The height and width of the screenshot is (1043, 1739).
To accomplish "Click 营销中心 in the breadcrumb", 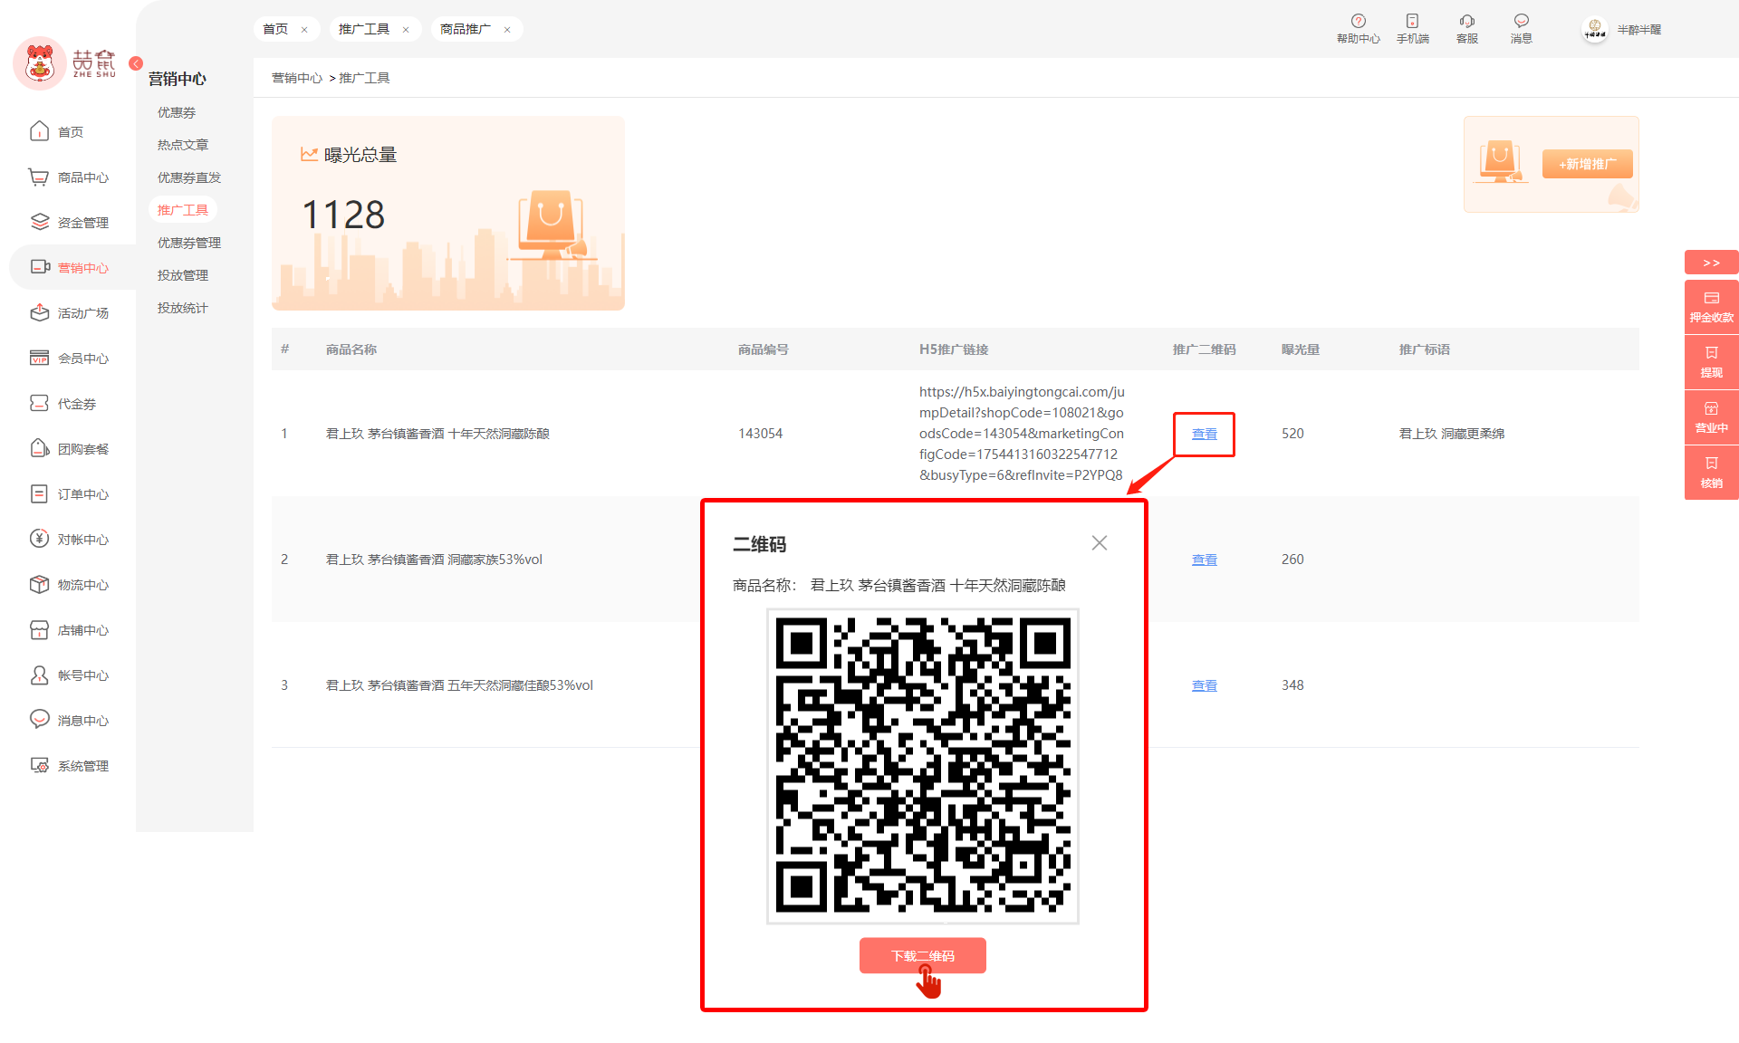I will click(x=297, y=78).
